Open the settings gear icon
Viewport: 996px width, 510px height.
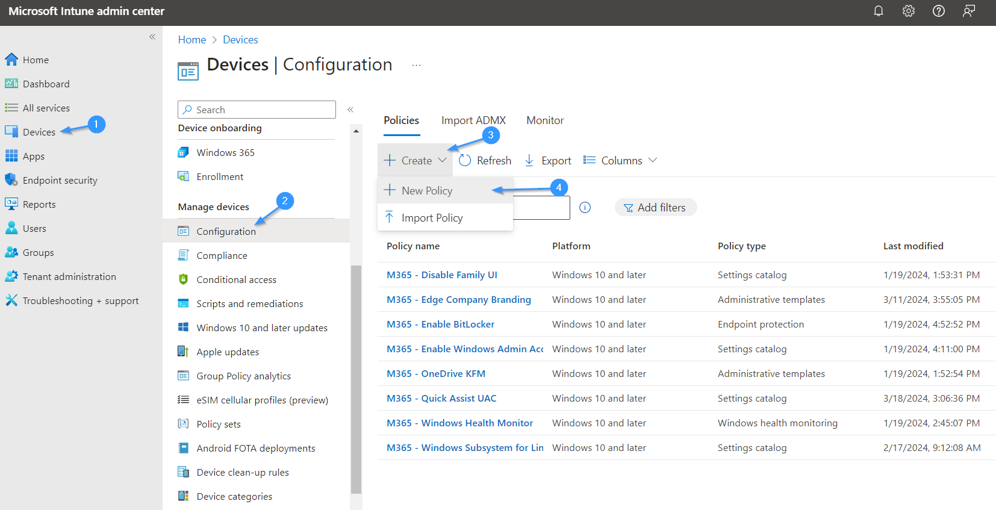click(x=909, y=11)
